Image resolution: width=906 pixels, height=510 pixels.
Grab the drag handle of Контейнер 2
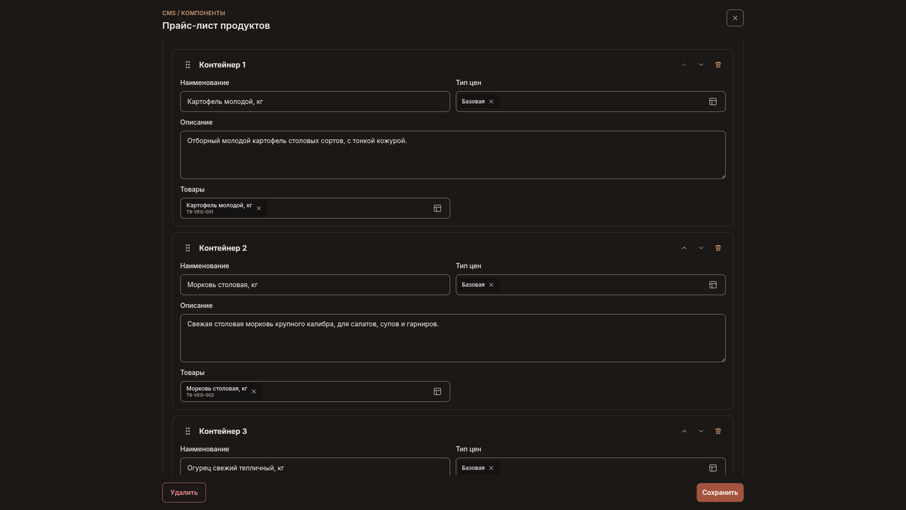point(187,248)
